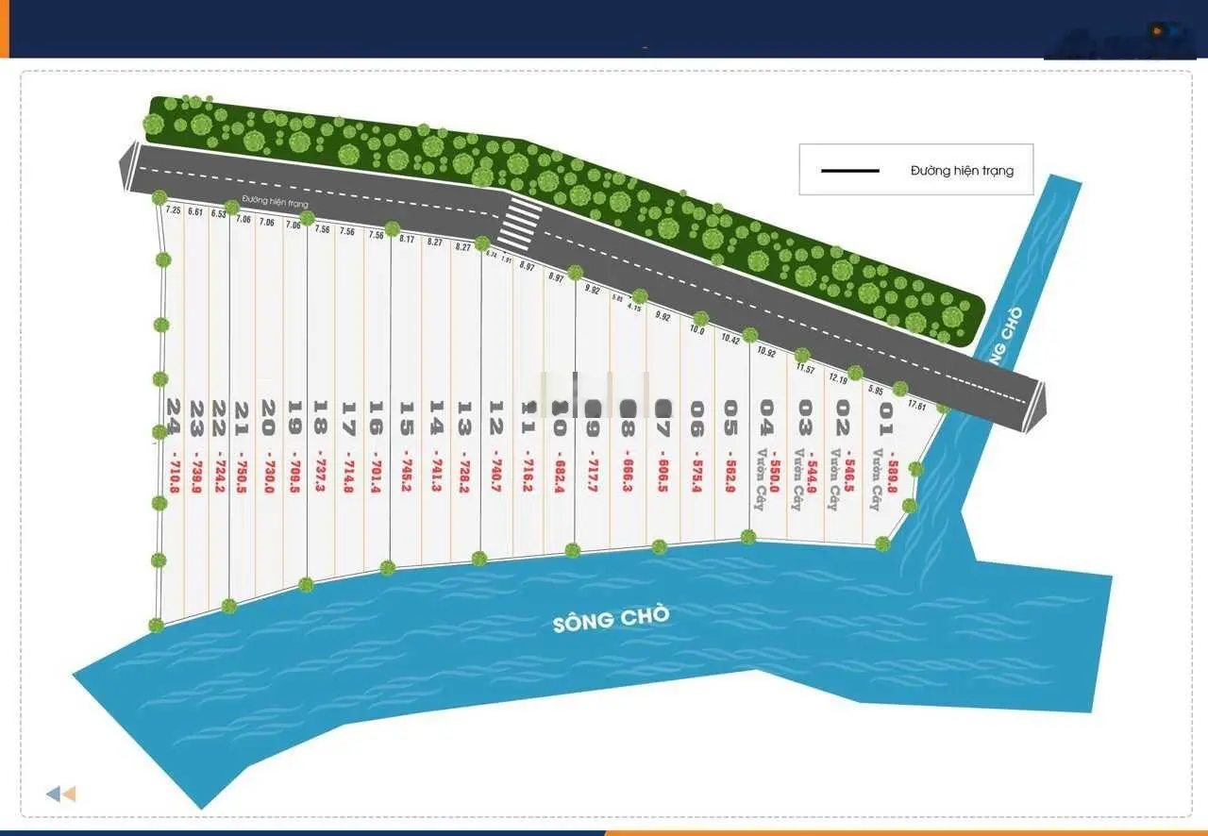Click the 'Đường hiện trạng' legend box
This screenshot has width=1208, height=836.
pyautogui.click(x=915, y=170)
